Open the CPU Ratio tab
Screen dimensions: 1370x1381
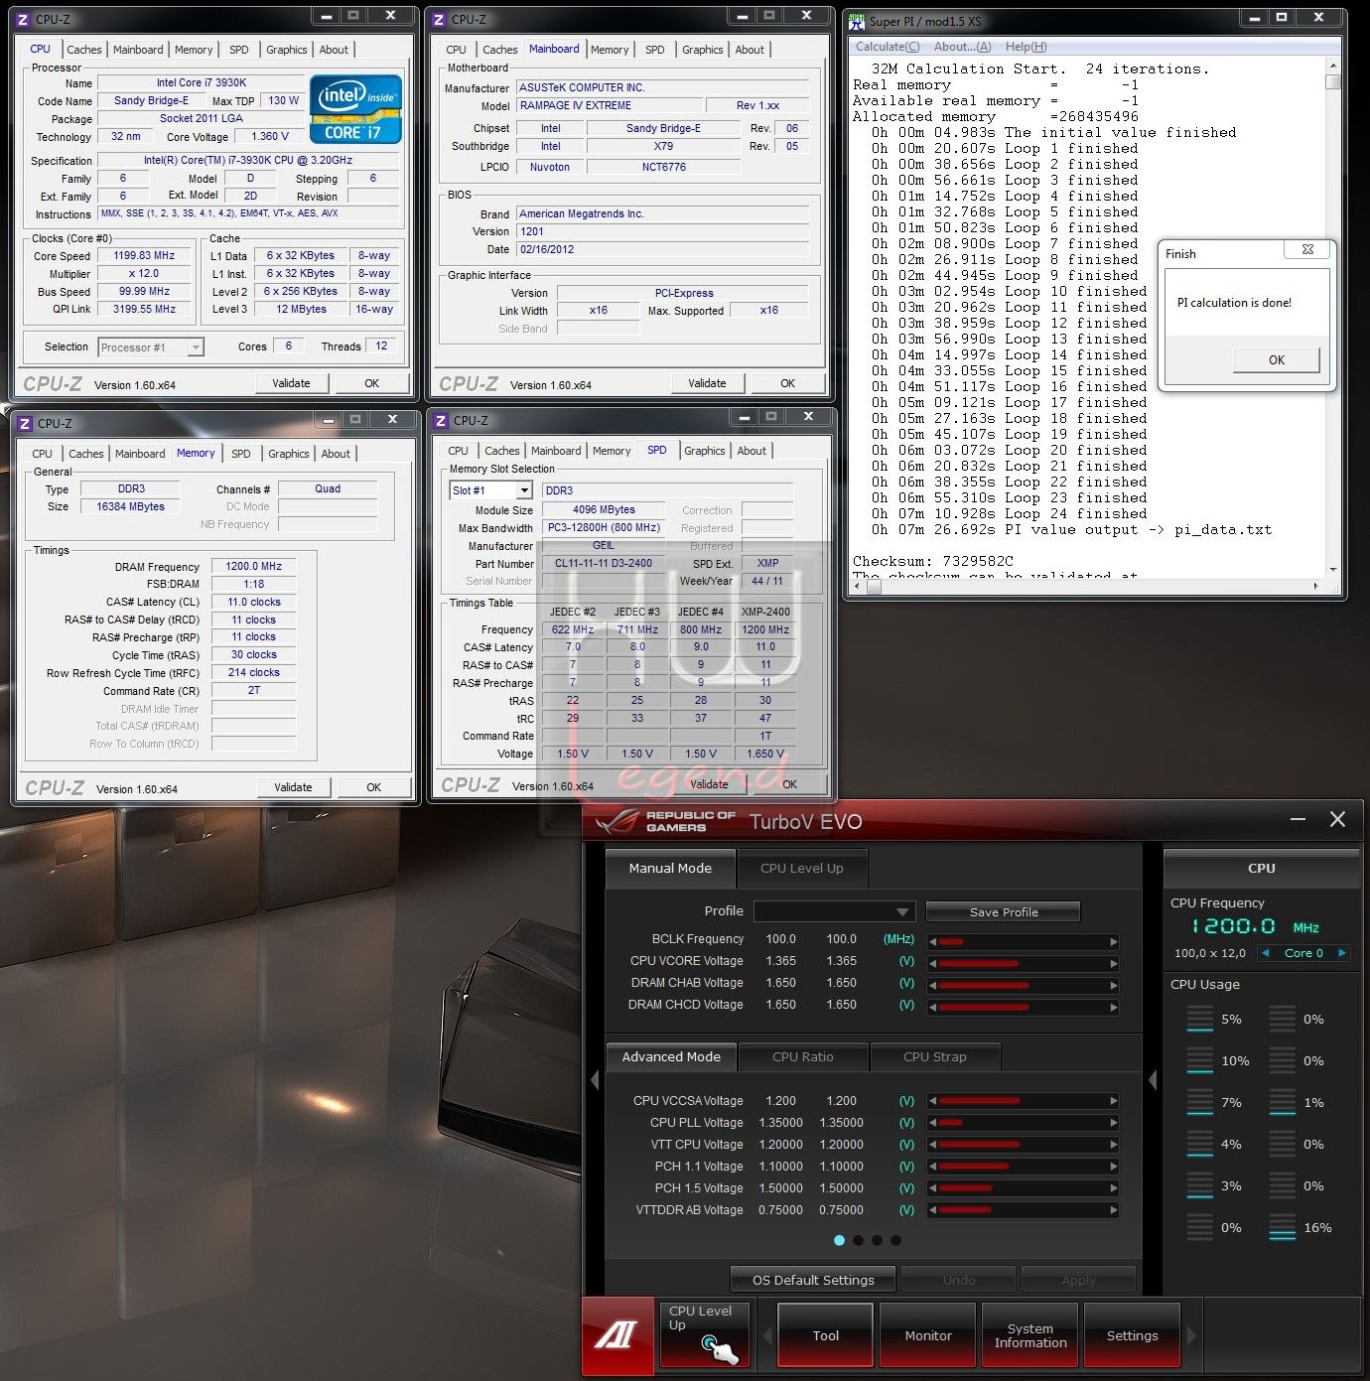tap(803, 1056)
